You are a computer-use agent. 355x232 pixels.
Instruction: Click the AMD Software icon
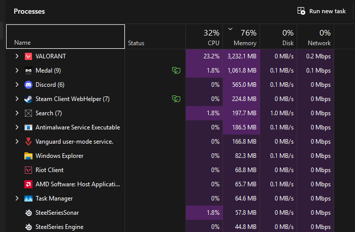click(x=28, y=184)
